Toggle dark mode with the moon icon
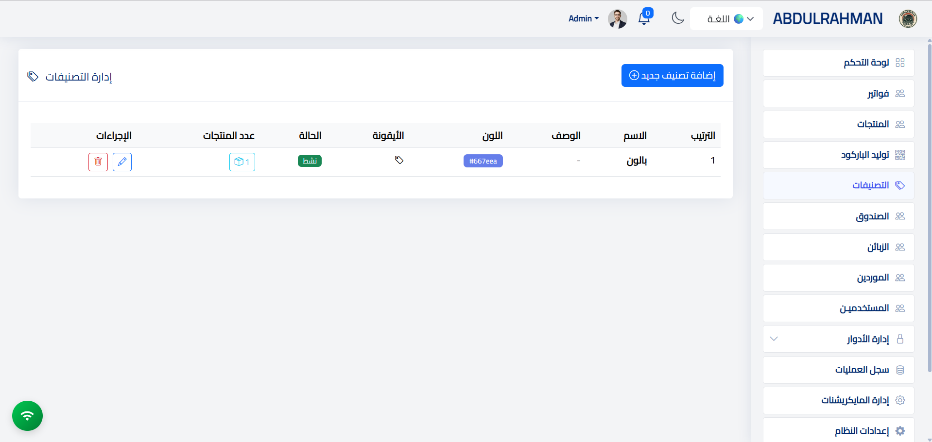This screenshot has width=932, height=442. (x=677, y=18)
